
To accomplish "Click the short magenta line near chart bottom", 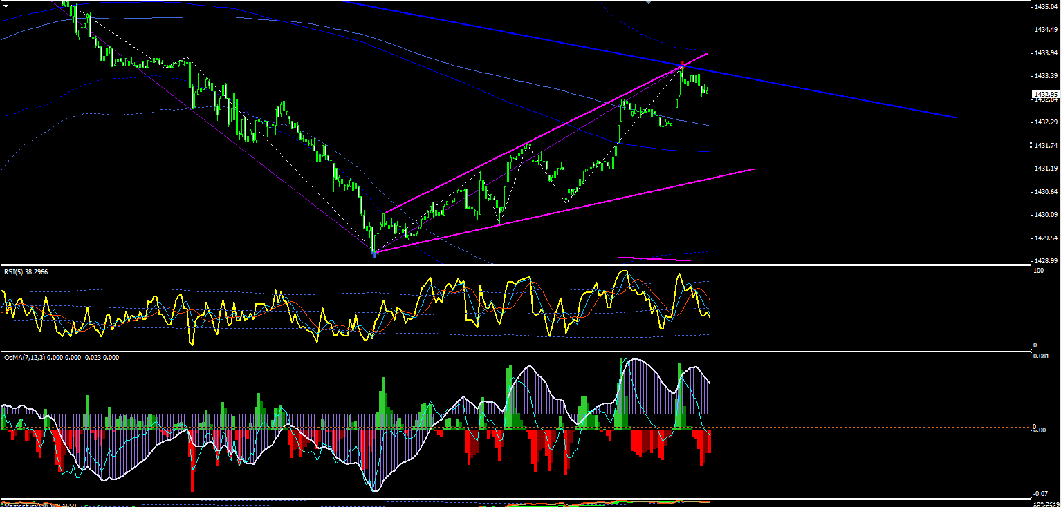I will coord(654,260).
